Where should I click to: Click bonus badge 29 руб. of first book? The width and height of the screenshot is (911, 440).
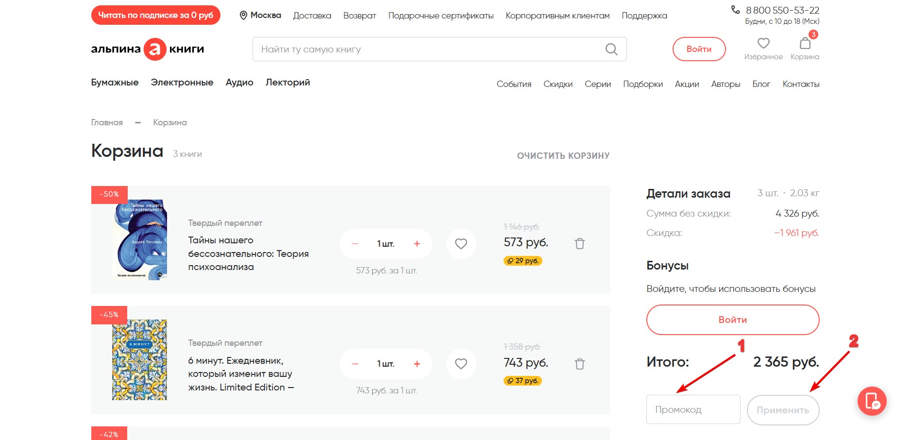point(523,261)
